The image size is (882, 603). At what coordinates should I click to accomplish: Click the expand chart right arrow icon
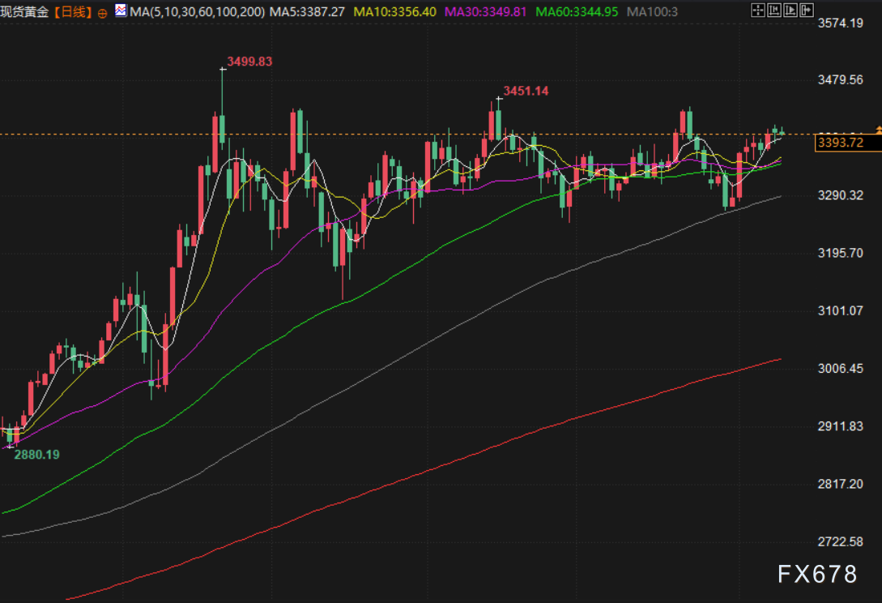807,11
